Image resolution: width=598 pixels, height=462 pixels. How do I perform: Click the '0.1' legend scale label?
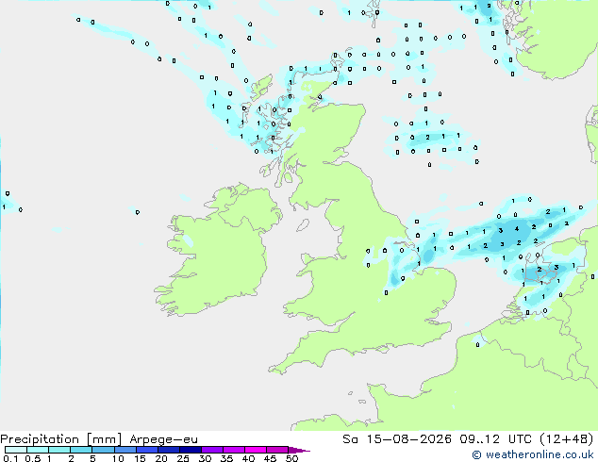click(x=10, y=458)
